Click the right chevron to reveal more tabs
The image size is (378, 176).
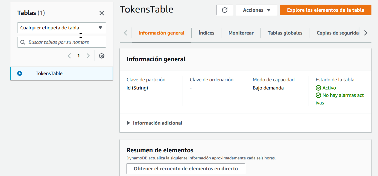366,33
